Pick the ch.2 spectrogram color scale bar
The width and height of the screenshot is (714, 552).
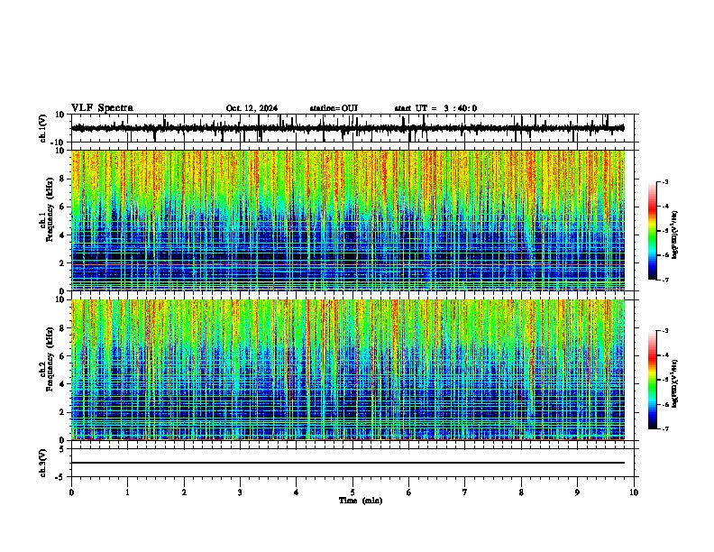pyautogui.click(x=652, y=380)
